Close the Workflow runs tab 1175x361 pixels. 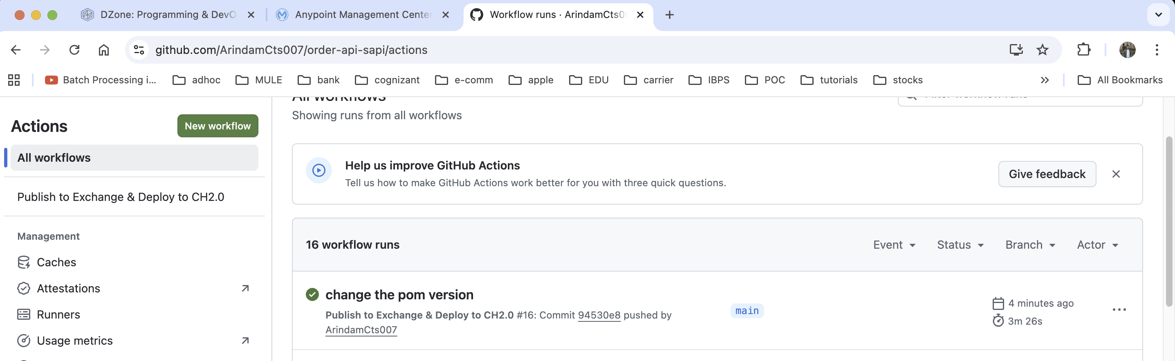pyautogui.click(x=640, y=15)
